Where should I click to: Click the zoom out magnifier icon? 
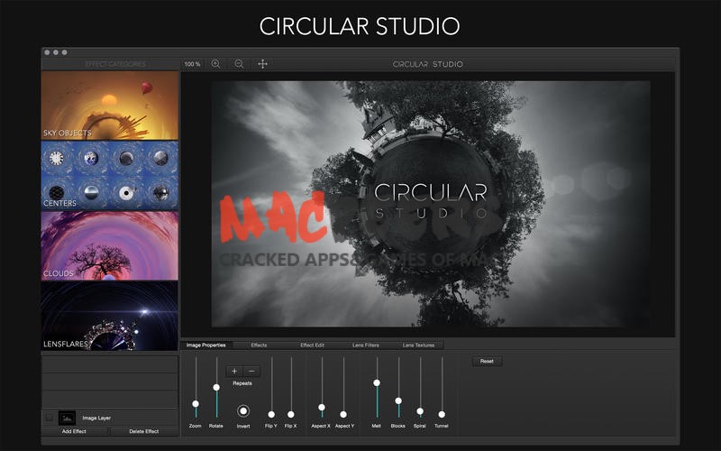pyautogui.click(x=239, y=64)
